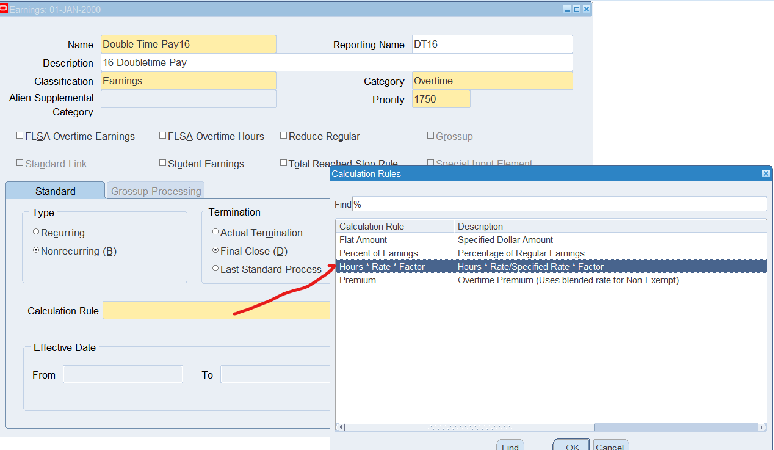Click the list's left scroll arrow
This screenshot has height=450, width=774.
pyautogui.click(x=341, y=427)
